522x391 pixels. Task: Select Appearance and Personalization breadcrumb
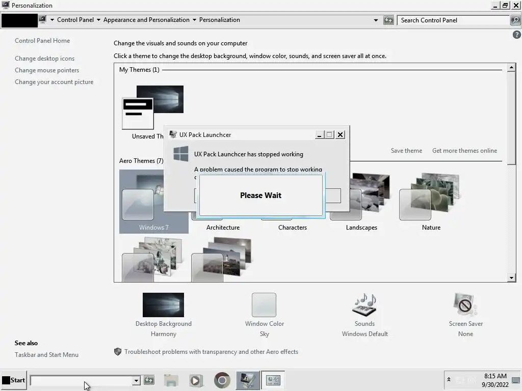(146, 20)
